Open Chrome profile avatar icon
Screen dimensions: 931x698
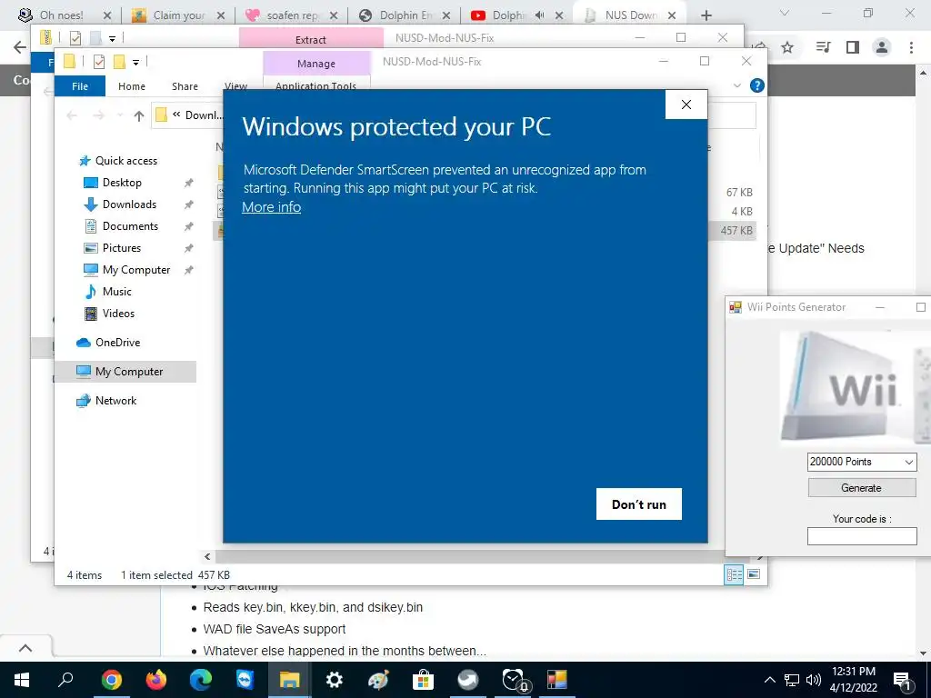pyautogui.click(x=882, y=47)
